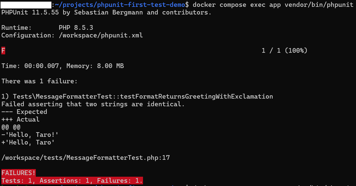Click the actual string +'Hello, Taro' line
The width and height of the screenshot is (356, 186).
click(28, 142)
